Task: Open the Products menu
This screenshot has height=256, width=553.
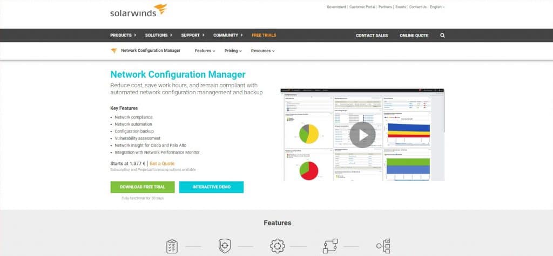Action: (123, 36)
